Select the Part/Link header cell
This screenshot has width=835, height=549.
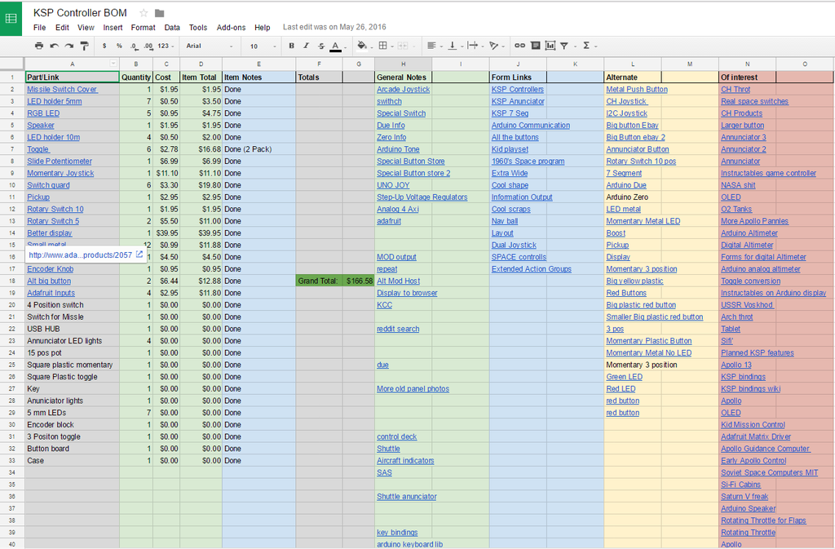(72, 77)
